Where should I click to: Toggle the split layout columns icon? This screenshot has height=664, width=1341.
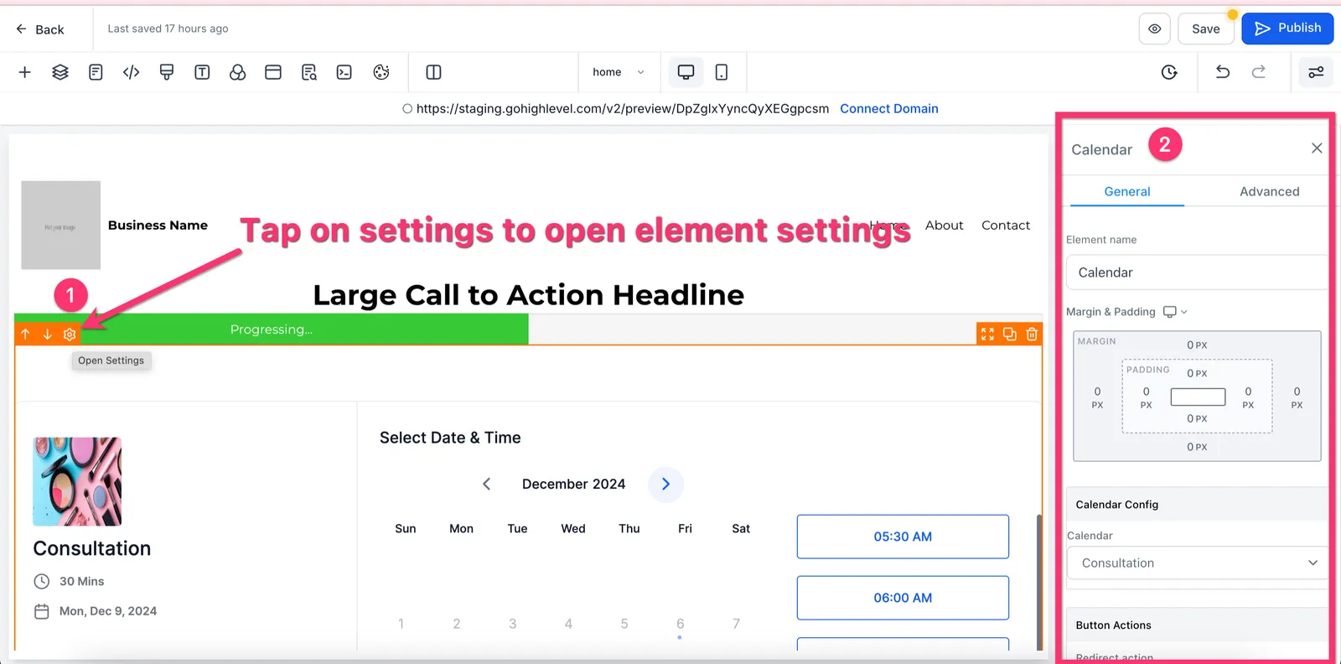433,72
